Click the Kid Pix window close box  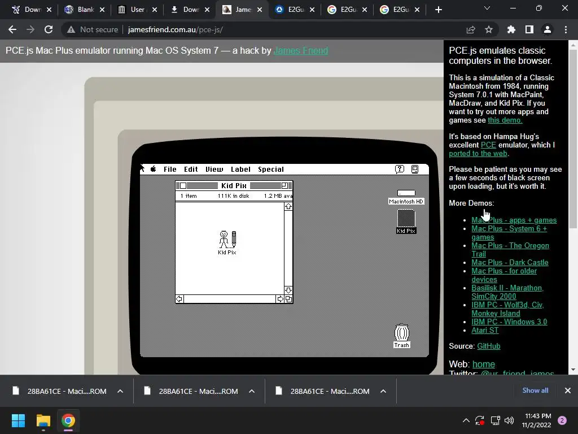click(x=183, y=185)
